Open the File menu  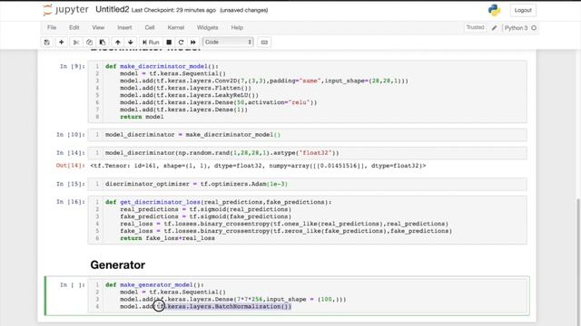pos(52,28)
